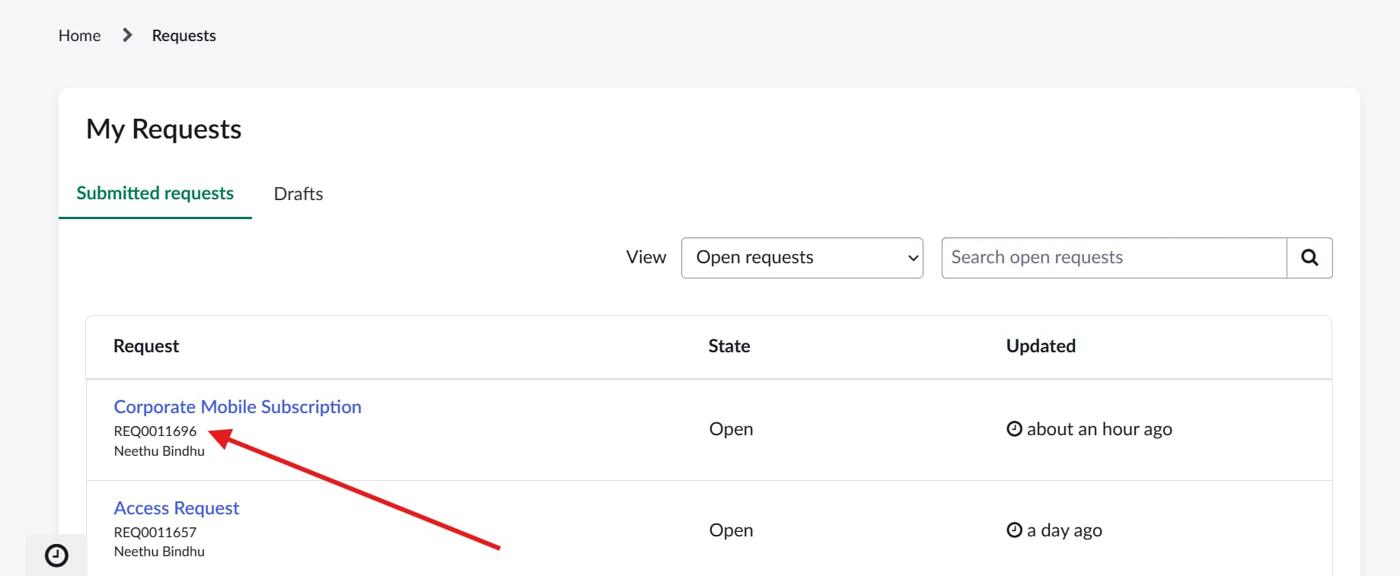Click the clock icon beside 'about an hour ago'
This screenshot has height=576, width=1400.
[1013, 428]
